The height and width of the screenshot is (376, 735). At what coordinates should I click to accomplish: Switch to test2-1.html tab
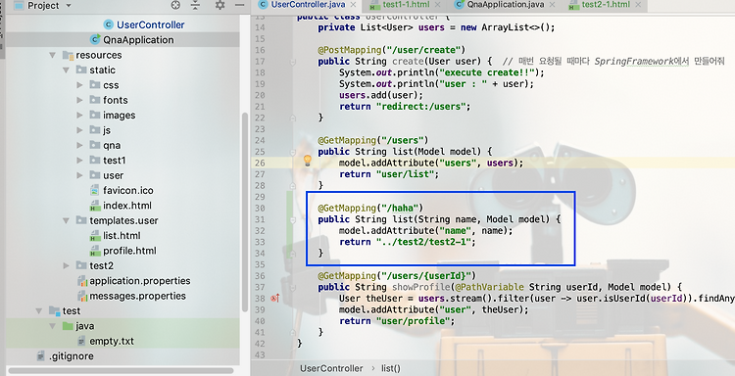coord(606,5)
